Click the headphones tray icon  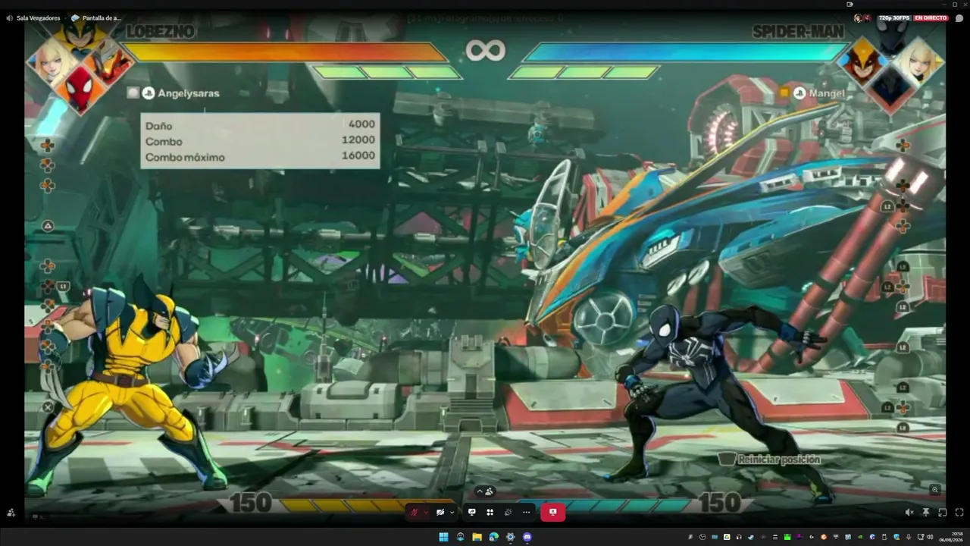739,537
